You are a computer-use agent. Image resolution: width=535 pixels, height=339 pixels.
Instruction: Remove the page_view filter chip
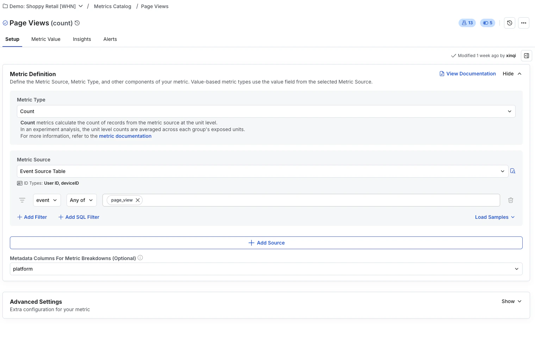[x=138, y=200]
